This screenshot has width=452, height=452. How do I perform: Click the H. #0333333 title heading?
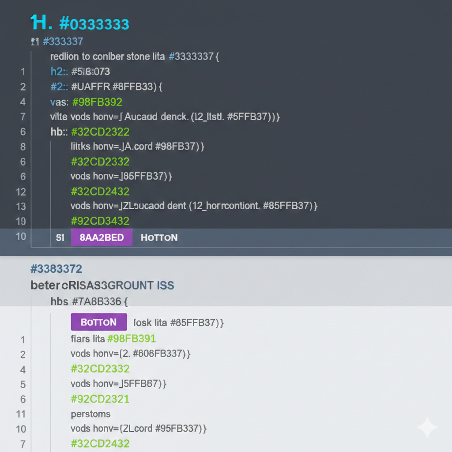pyautogui.click(x=80, y=23)
